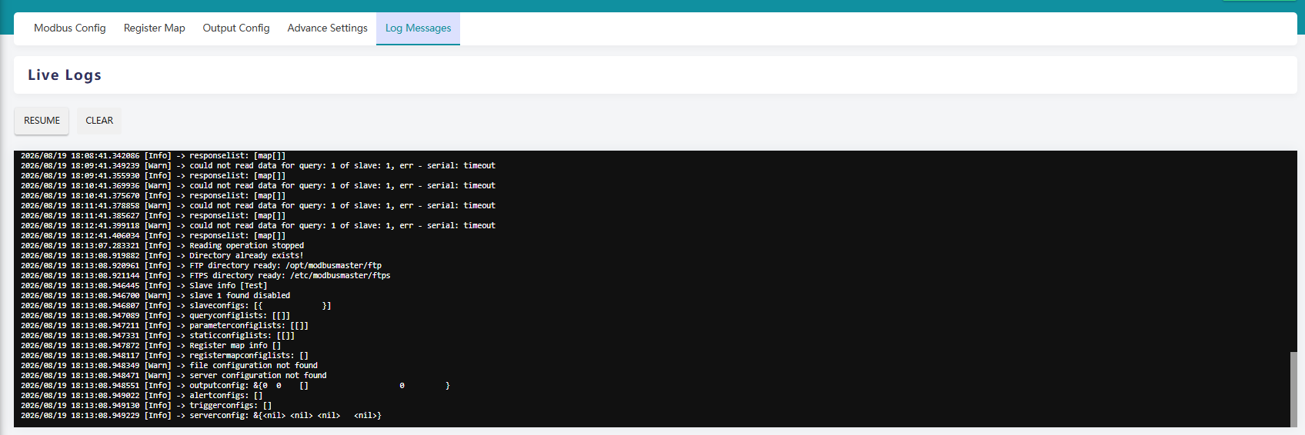
Task: Open the Modbus Config tab
Action: [x=70, y=28]
